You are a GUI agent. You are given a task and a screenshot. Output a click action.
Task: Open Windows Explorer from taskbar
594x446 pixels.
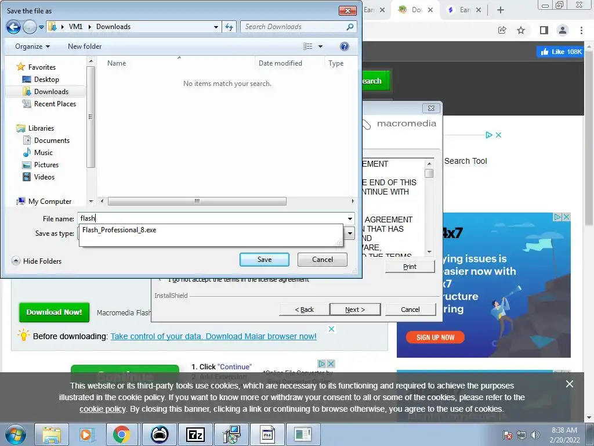point(52,434)
